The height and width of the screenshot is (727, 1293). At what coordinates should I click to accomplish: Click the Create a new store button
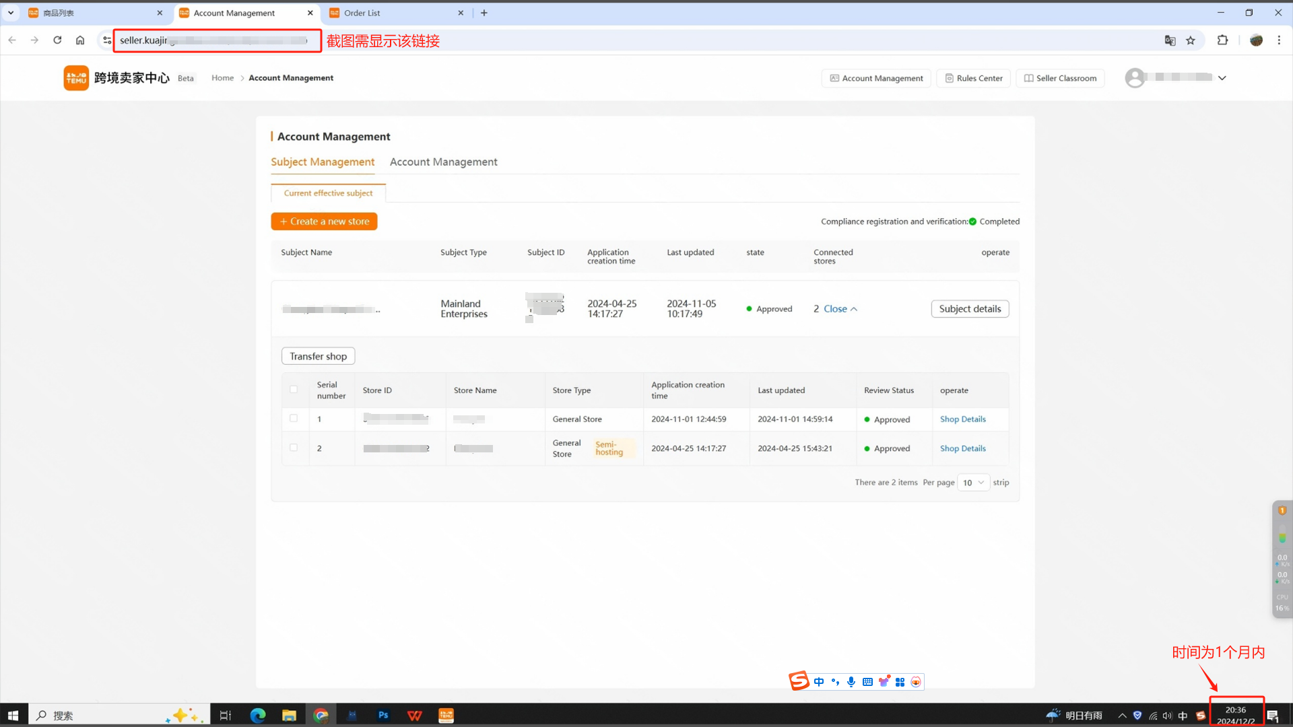(324, 221)
